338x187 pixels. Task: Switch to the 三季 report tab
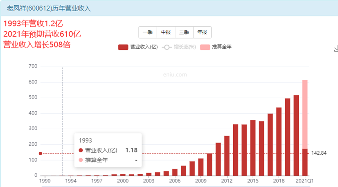coord(184,32)
